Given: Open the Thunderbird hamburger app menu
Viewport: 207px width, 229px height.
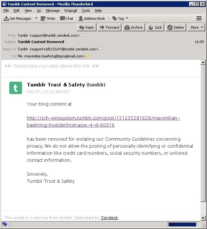Looking at the screenshot, I should pyautogui.click(x=199, y=18).
